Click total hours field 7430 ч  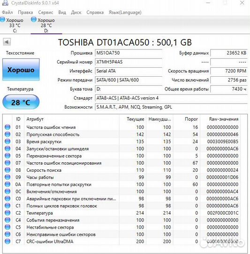coord(229,89)
